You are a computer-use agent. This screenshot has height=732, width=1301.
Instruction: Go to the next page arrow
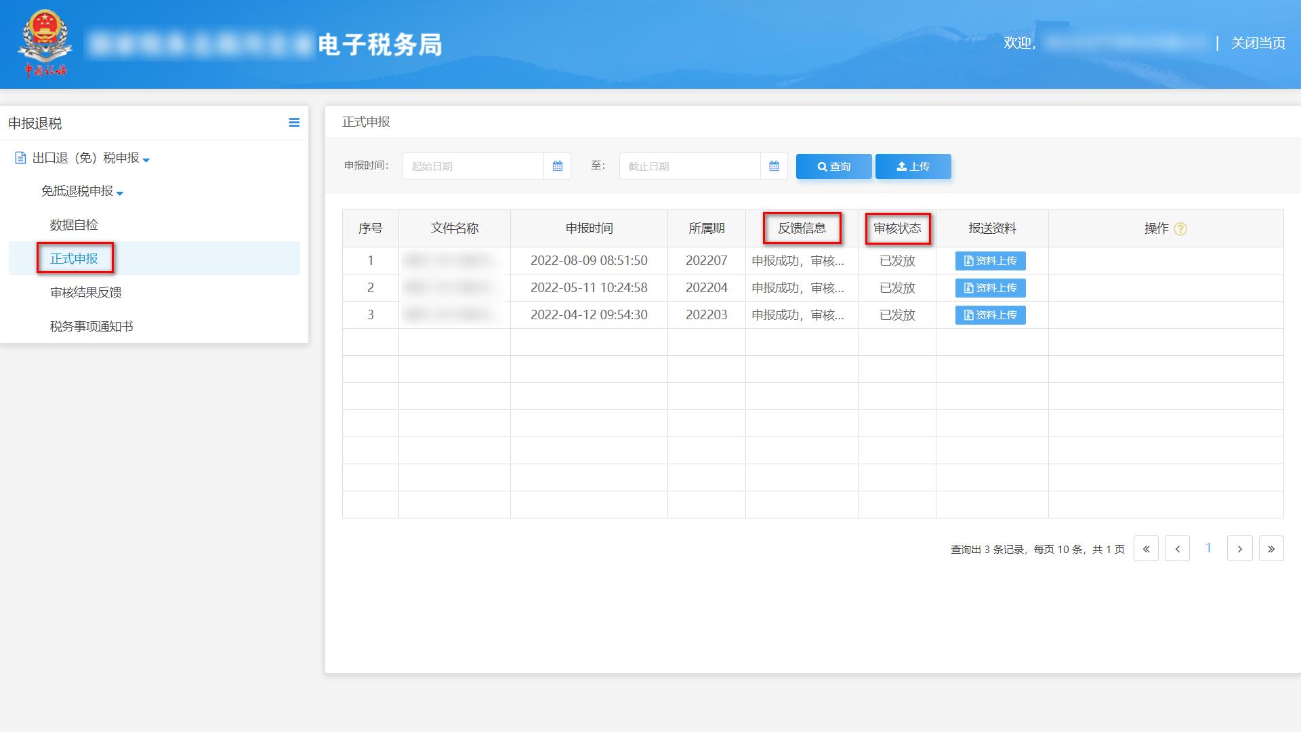(x=1239, y=549)
